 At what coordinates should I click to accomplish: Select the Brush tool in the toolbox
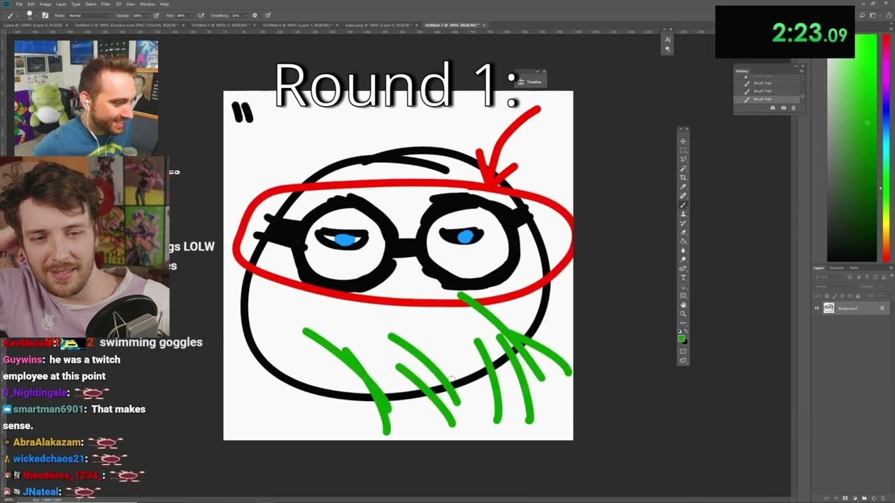(683, 205)
